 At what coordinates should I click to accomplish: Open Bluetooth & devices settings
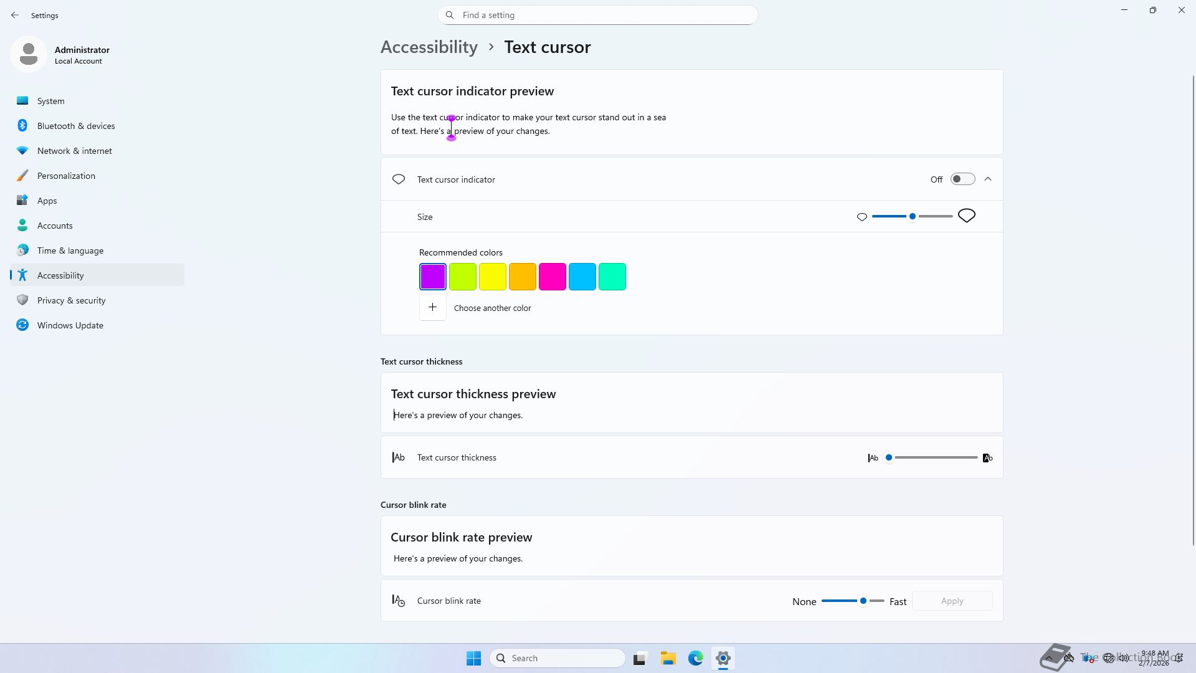(75, 126)
